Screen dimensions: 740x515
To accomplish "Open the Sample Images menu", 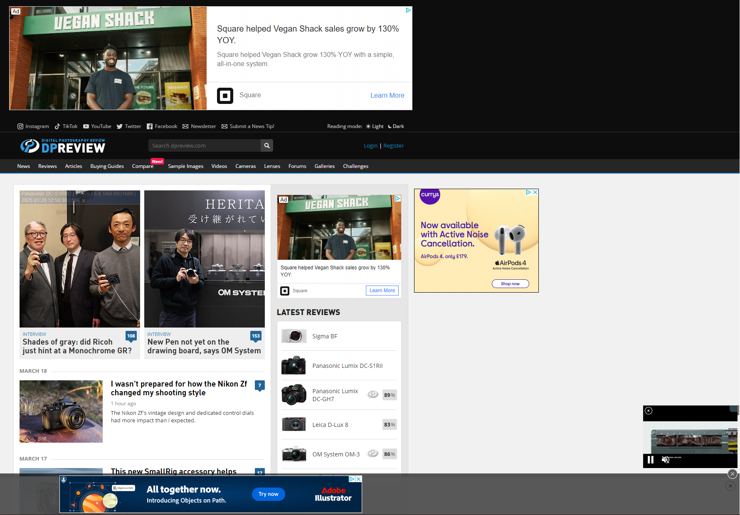I will [185, 166].
